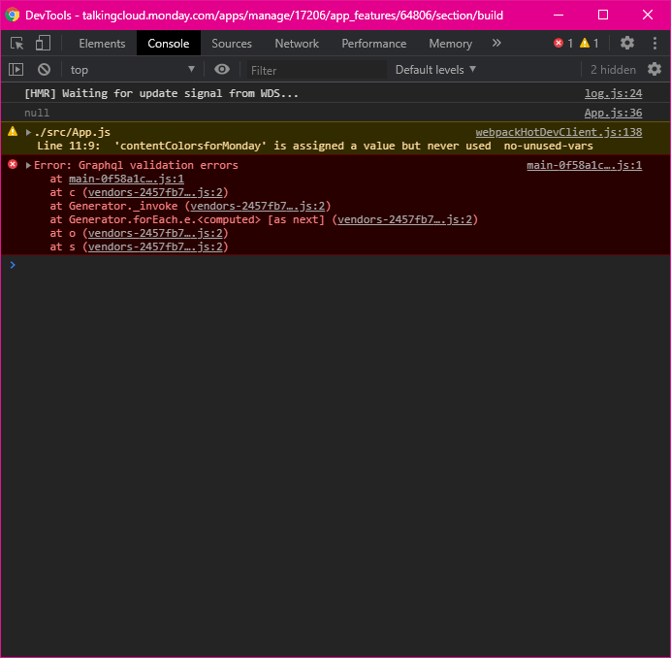Open main-0f58a1c….js:1 link on the error row's right
The image size is (671, 658).
click(584, 165)
